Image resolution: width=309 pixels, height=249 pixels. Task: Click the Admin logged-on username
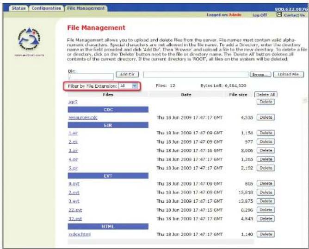235,15
